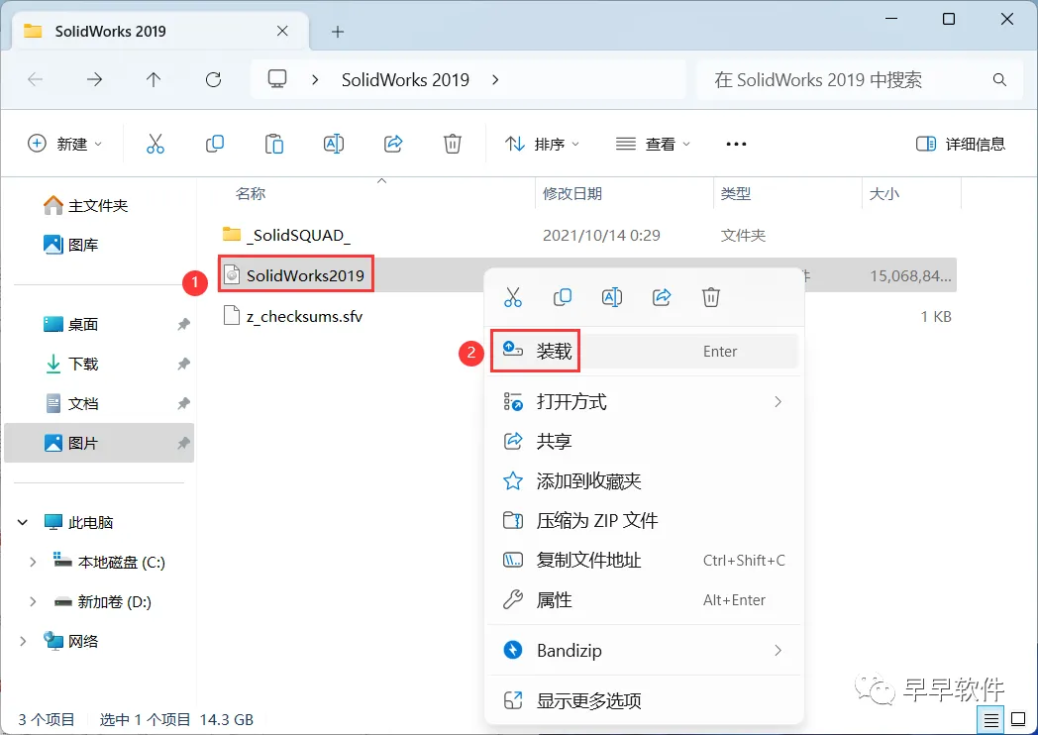Click the Copy icon in the toolbar
1038x735 pixels.
[215, 144]
